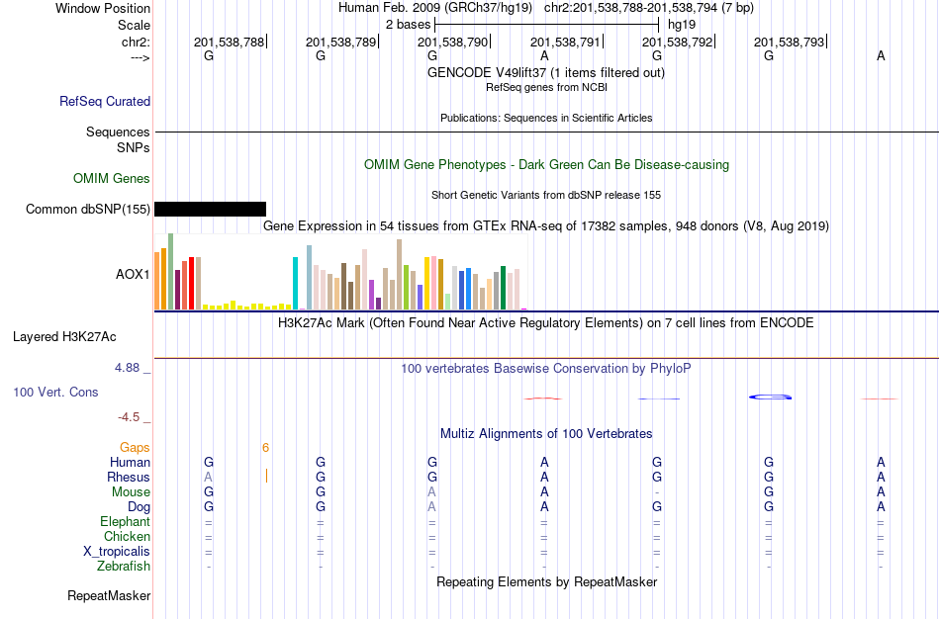
Task: Click Gene Expression in 54 tissues title
Action: (x=546, y=225)
